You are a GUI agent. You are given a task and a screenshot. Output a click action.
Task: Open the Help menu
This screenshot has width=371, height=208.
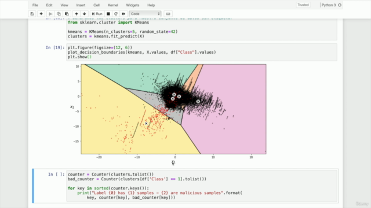tap(151, 5)
